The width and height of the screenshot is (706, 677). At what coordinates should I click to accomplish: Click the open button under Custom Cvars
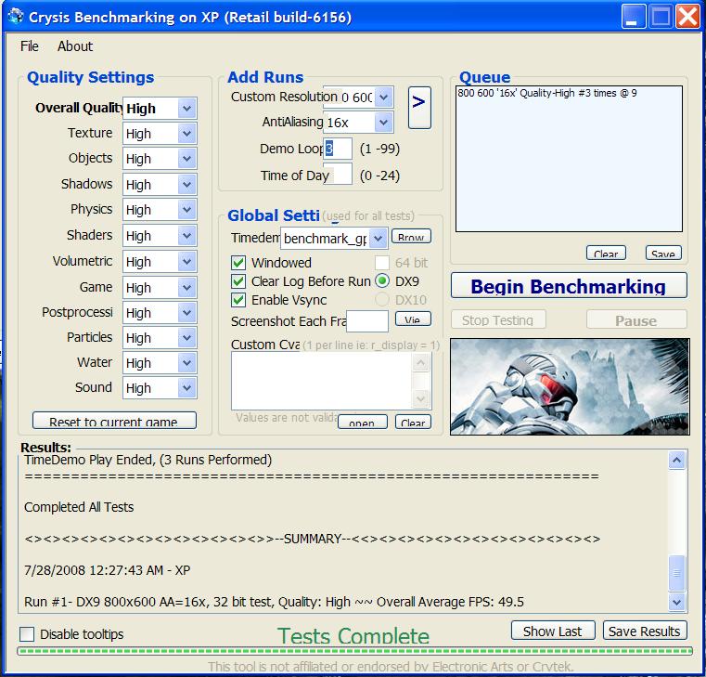[362, 422]
